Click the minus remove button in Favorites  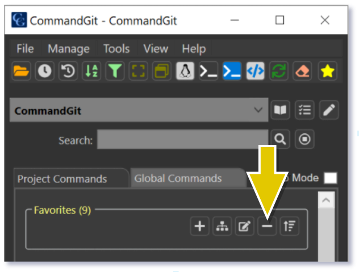coord(267,227)
